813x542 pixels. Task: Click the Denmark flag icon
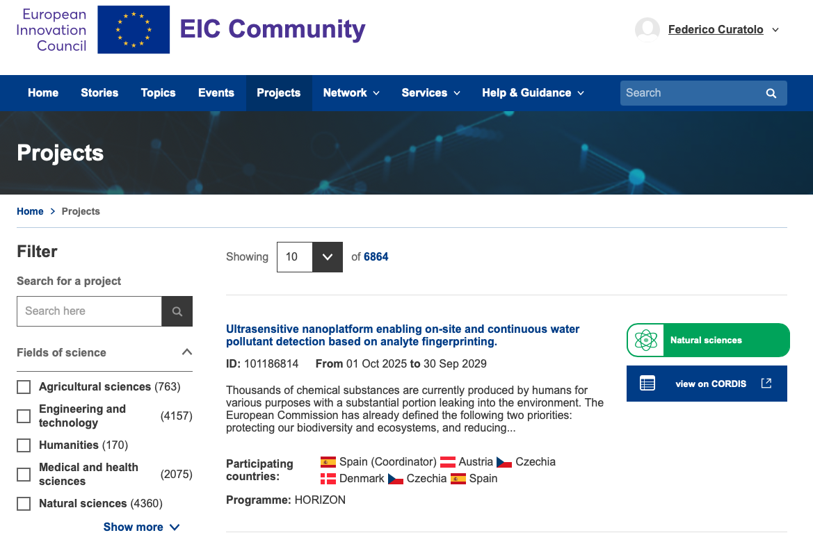[x=328, y=478]
